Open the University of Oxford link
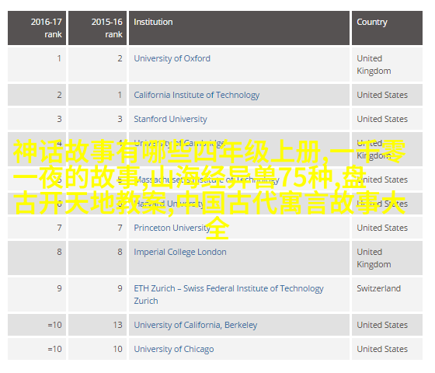The height and width of the screenshot is (373, 435). [172, 58]
